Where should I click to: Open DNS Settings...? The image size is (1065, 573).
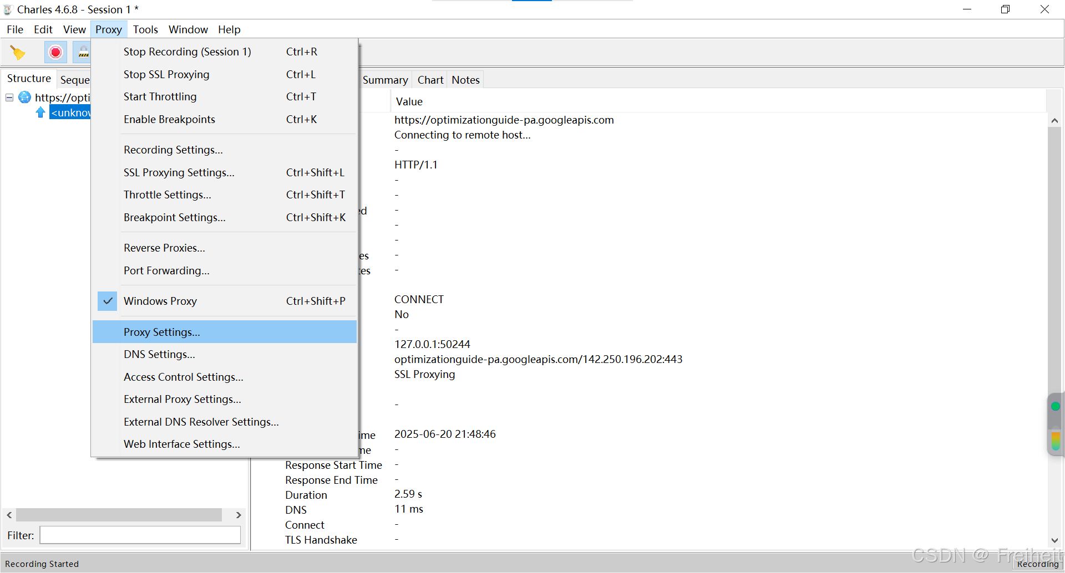pyautogui.click(x=224, y=354)
